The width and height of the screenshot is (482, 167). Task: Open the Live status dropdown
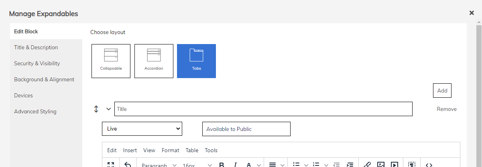[142, 129]
